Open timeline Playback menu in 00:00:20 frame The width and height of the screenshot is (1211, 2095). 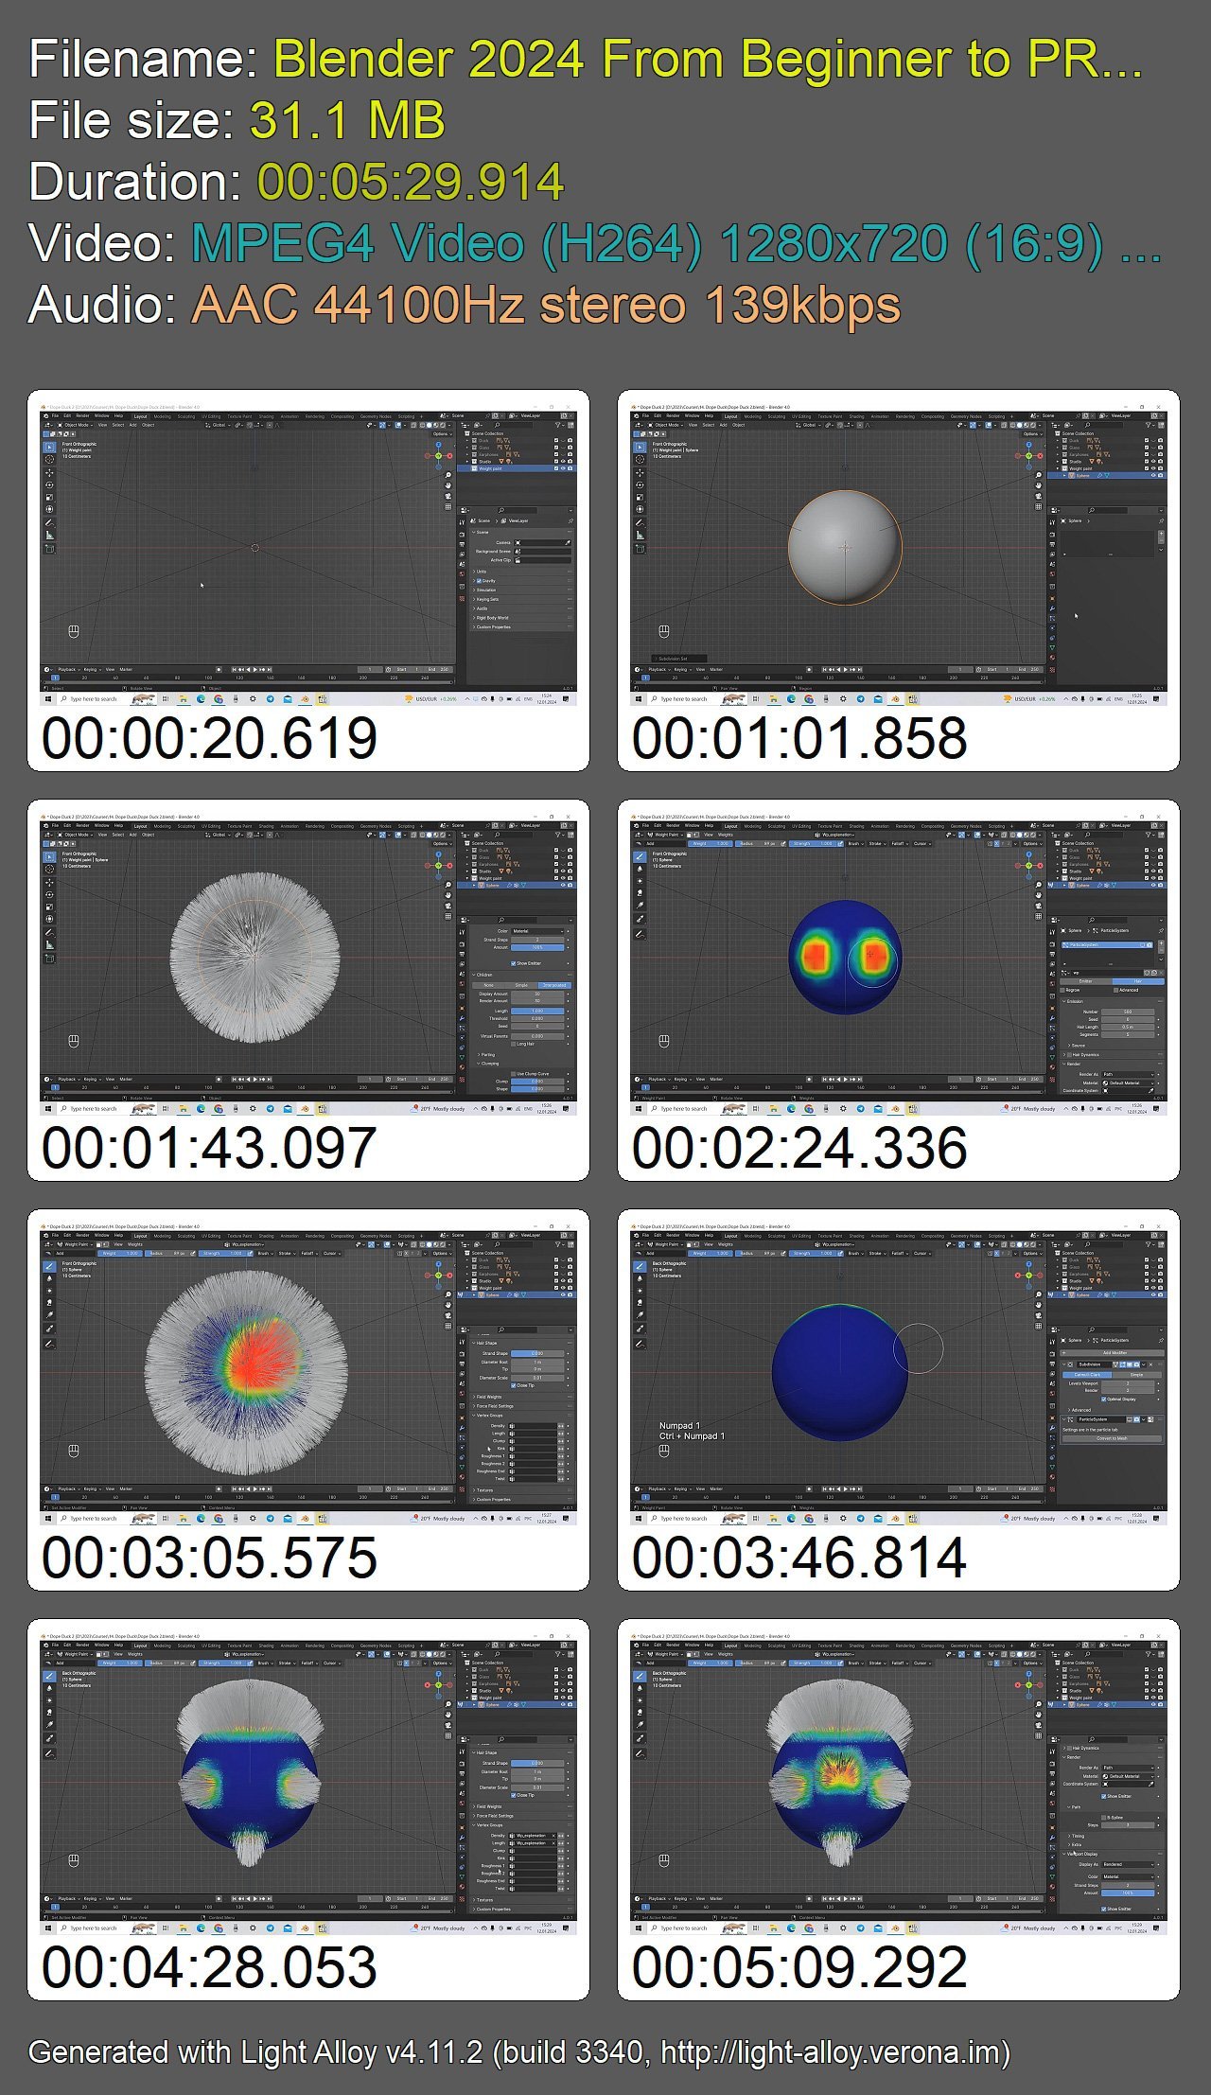coord(68,670)
